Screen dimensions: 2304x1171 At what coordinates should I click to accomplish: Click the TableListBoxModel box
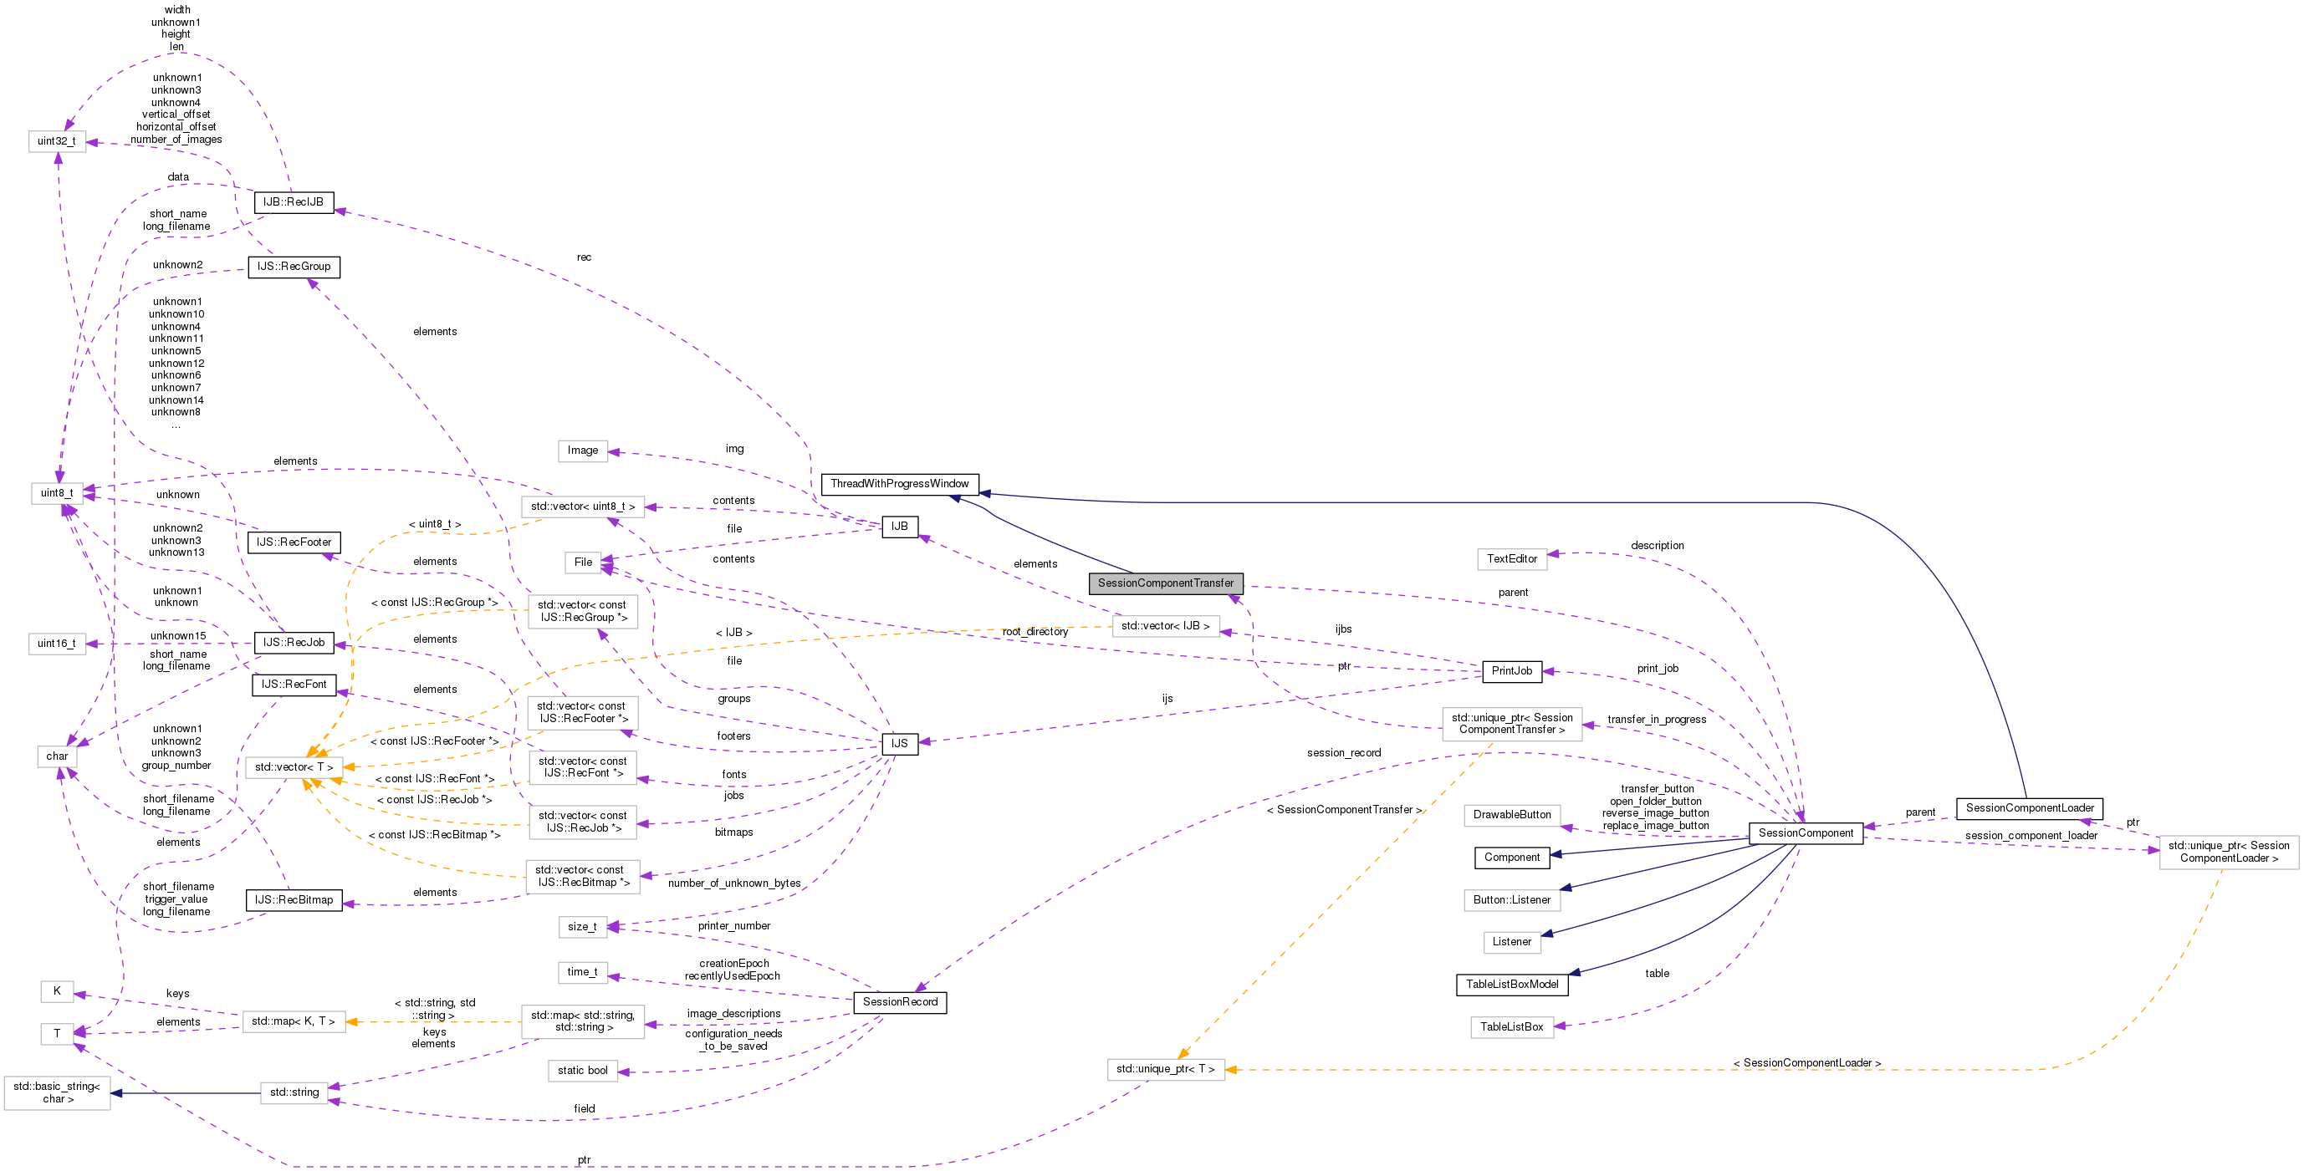[x=1511, y=984]
